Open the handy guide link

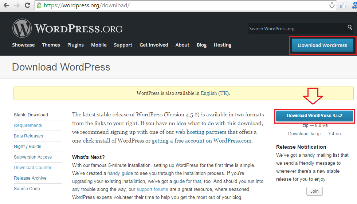coord(120,173)
